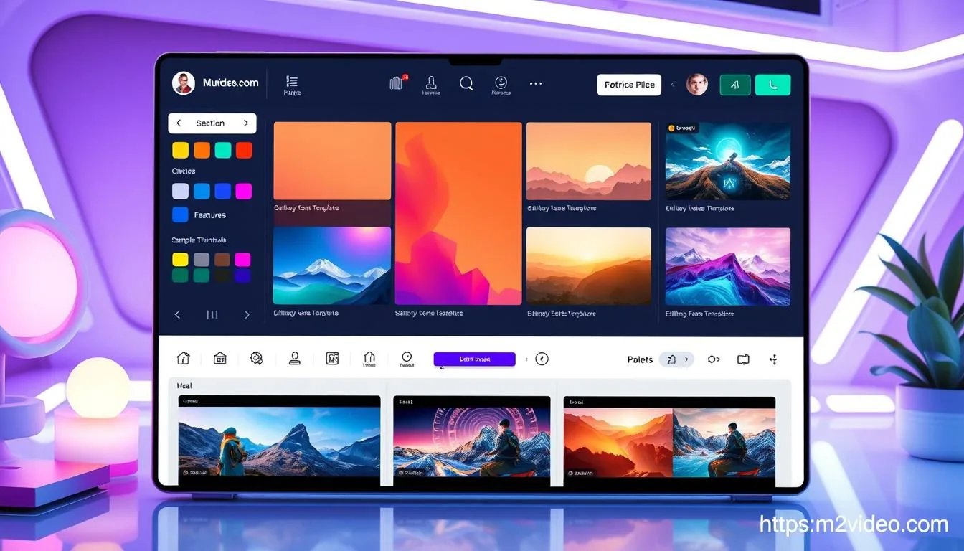Open the user avatar near the green buttons
The width and height of the screenshot is (964, 551).
tap(697, 85)
